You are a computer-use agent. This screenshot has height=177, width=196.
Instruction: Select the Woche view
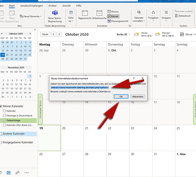click(x=113, y=12)
